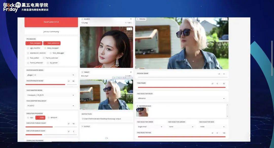The height and width of the screenshot is (148, 274).
Task: Click fullscreen icon in preview panel
Action: tap(223, 19)
